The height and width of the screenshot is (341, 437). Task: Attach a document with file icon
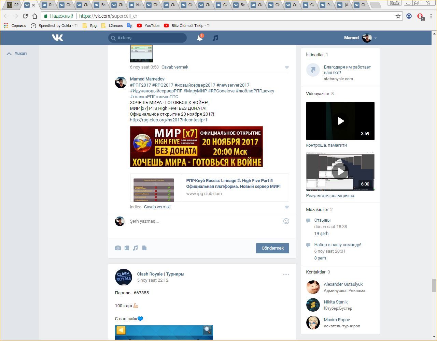click(144, 248)
